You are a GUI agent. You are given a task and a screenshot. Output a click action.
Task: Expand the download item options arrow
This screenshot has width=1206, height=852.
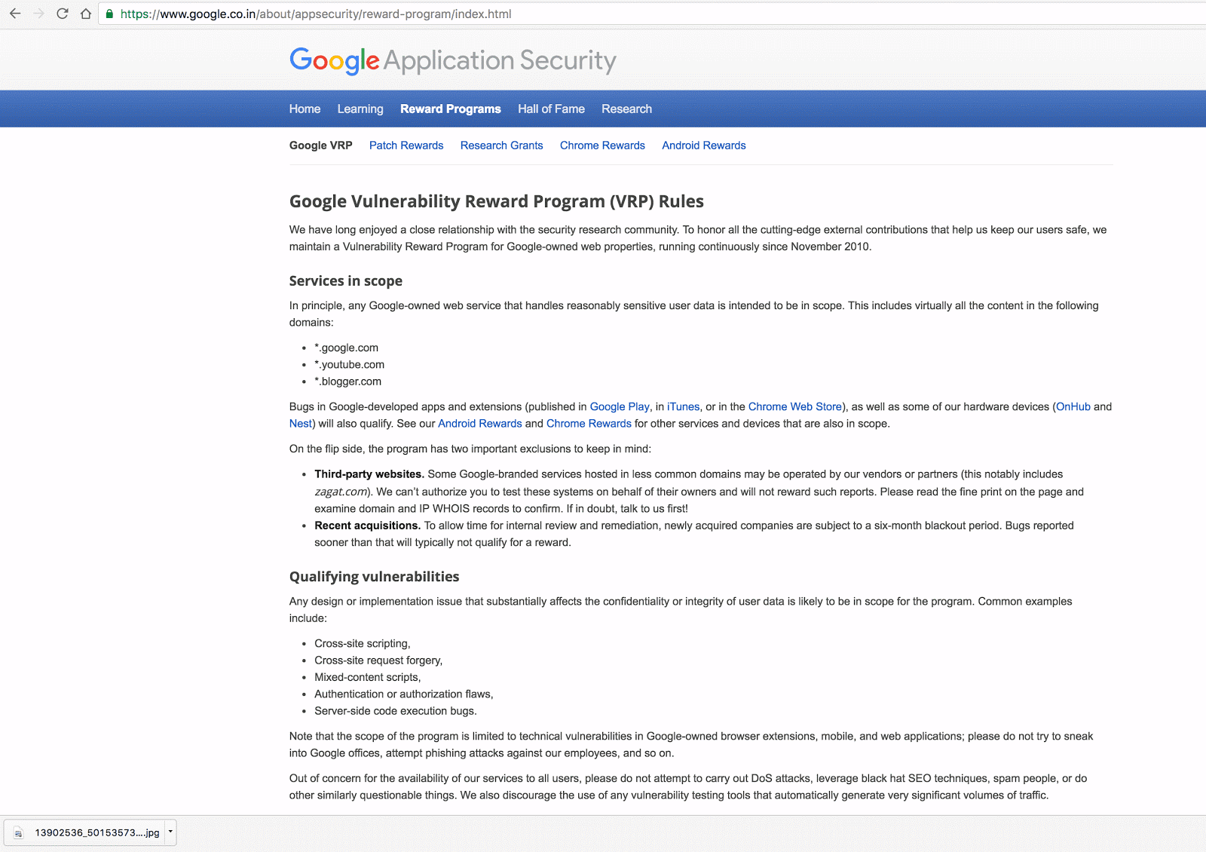[x=170, y=832]
